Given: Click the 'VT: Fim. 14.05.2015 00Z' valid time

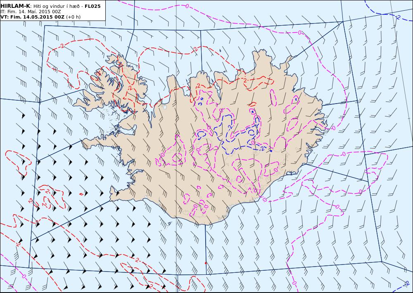Looking at the screenshot, I should 32,17.
